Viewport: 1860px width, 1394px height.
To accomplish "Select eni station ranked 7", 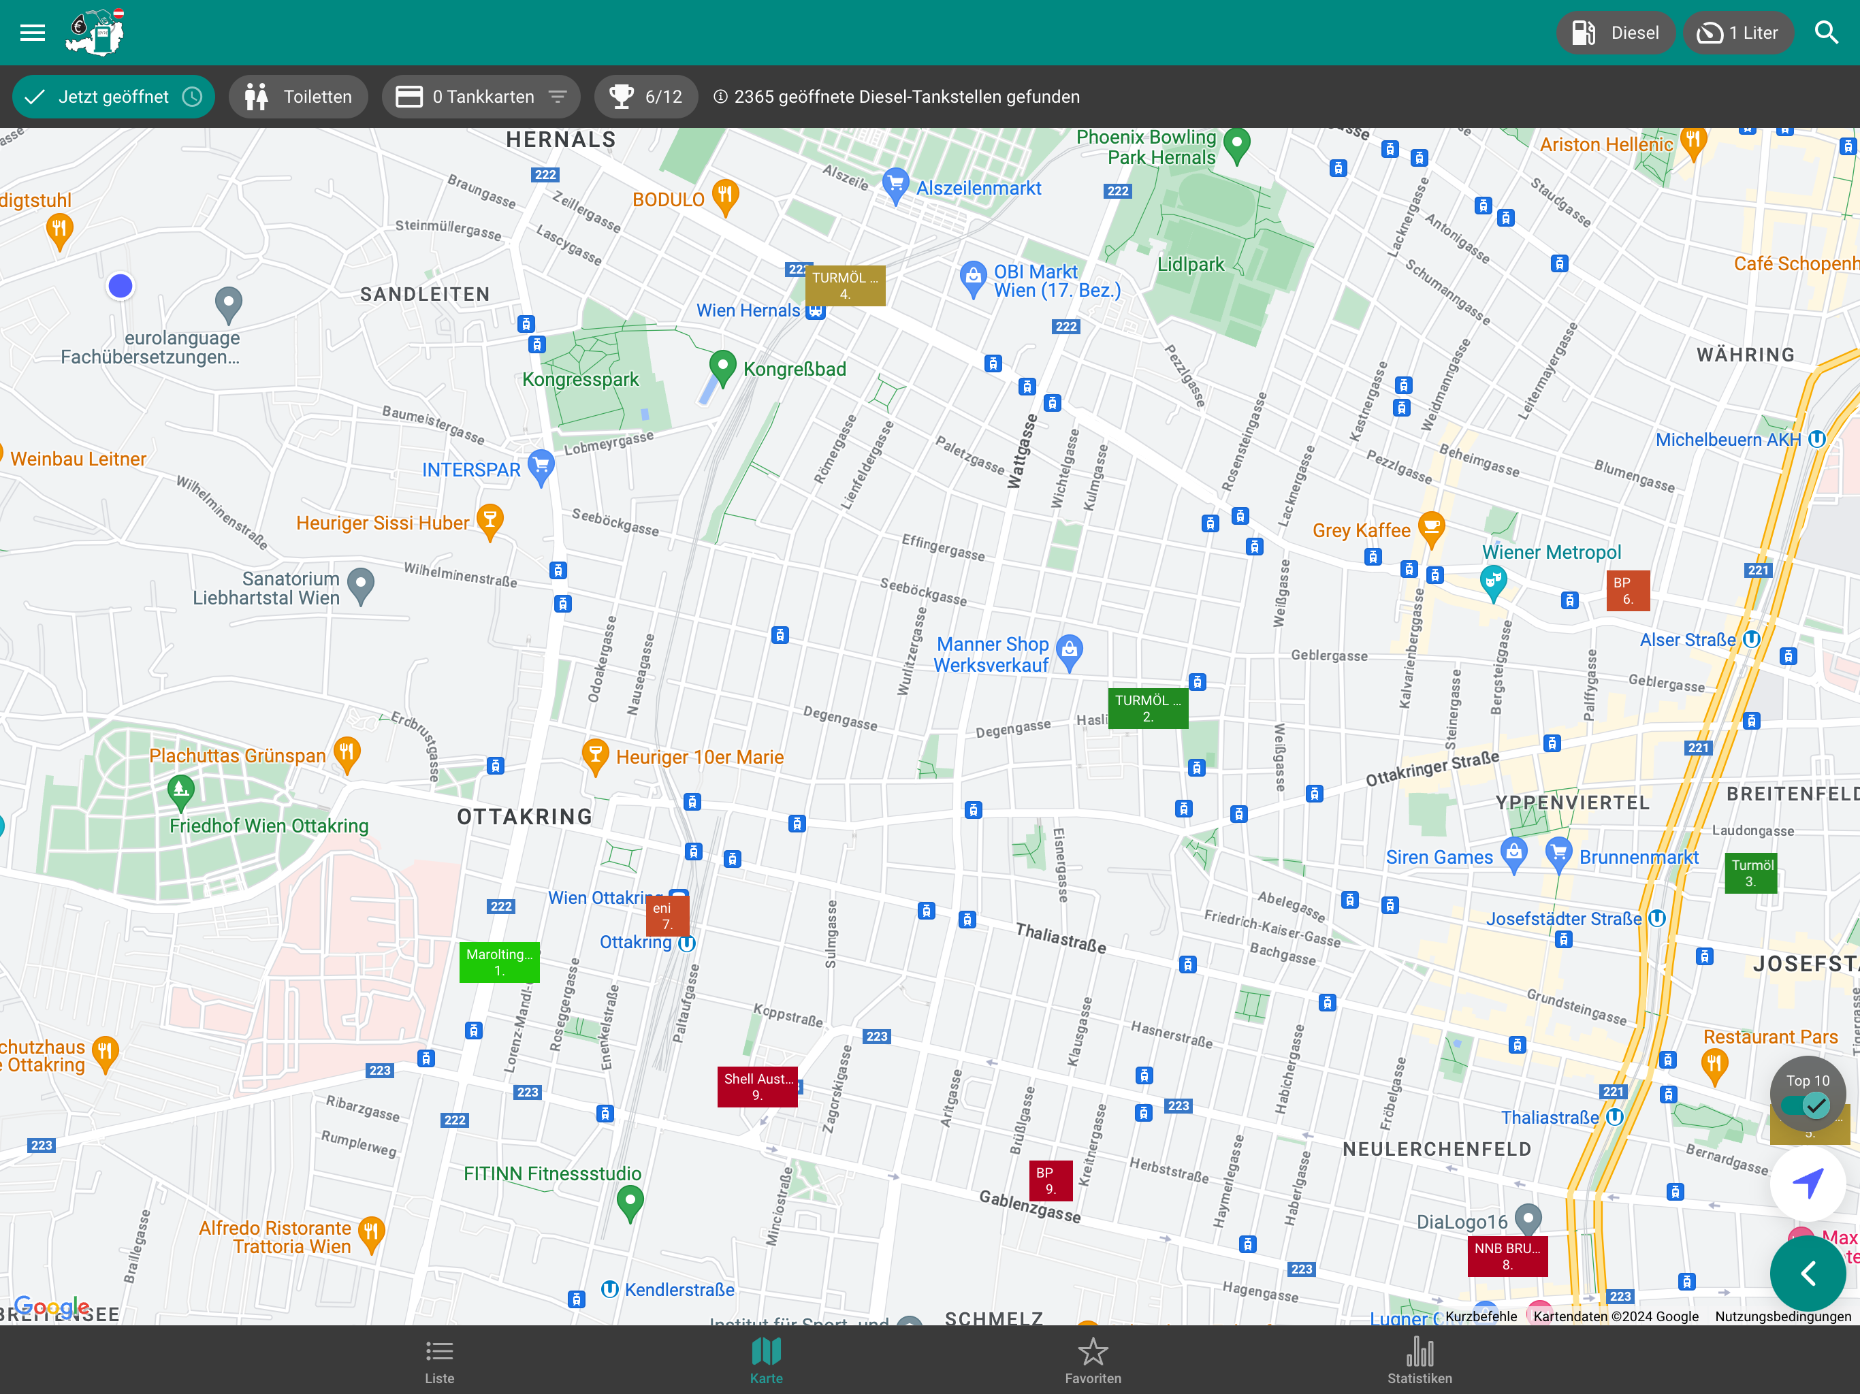I will pyautogui.click(x=667, y=916).
